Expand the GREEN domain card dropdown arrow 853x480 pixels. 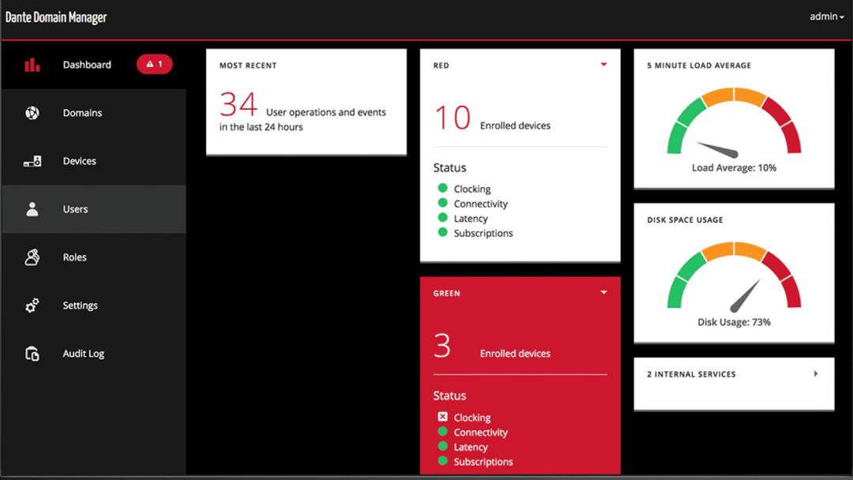coord(603,293)
